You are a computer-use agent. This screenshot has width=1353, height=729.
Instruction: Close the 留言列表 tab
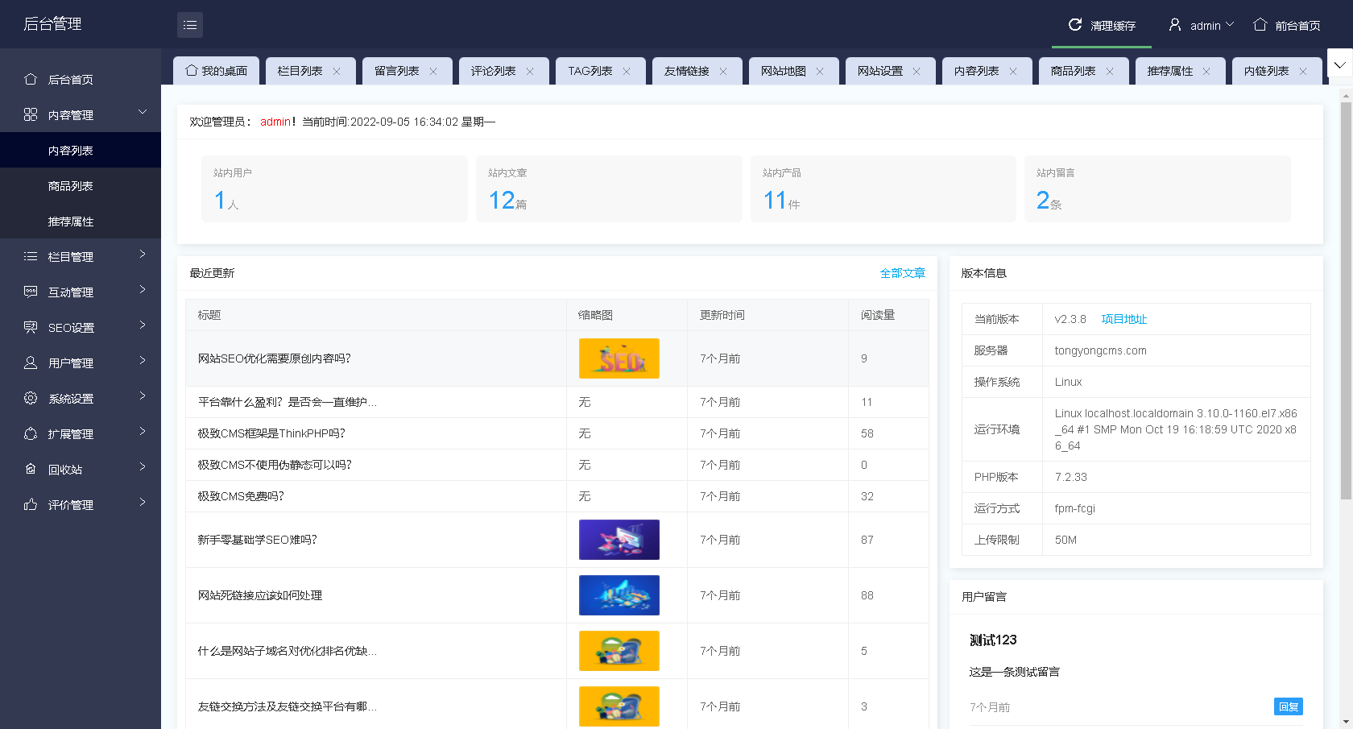(433, 71)
